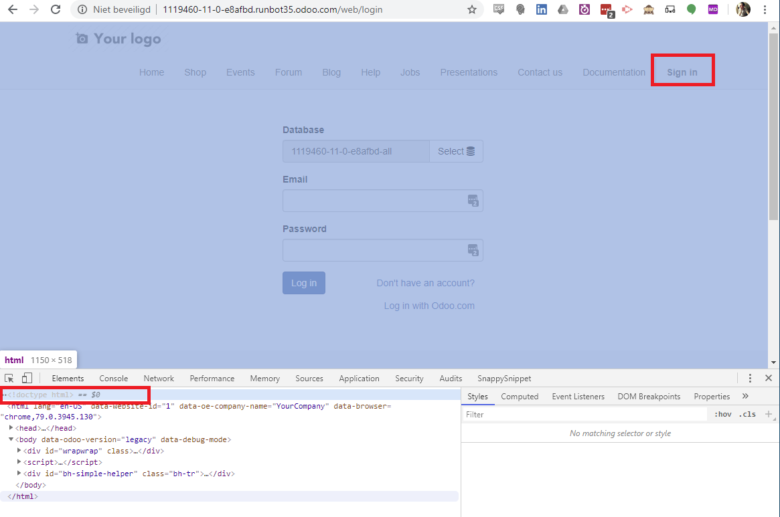Open the Elements tab in DevTools
The height and width of the screenshot is (517, 780).
point(68,379)
